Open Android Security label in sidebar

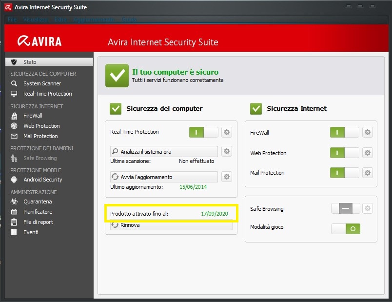[43, 180]
